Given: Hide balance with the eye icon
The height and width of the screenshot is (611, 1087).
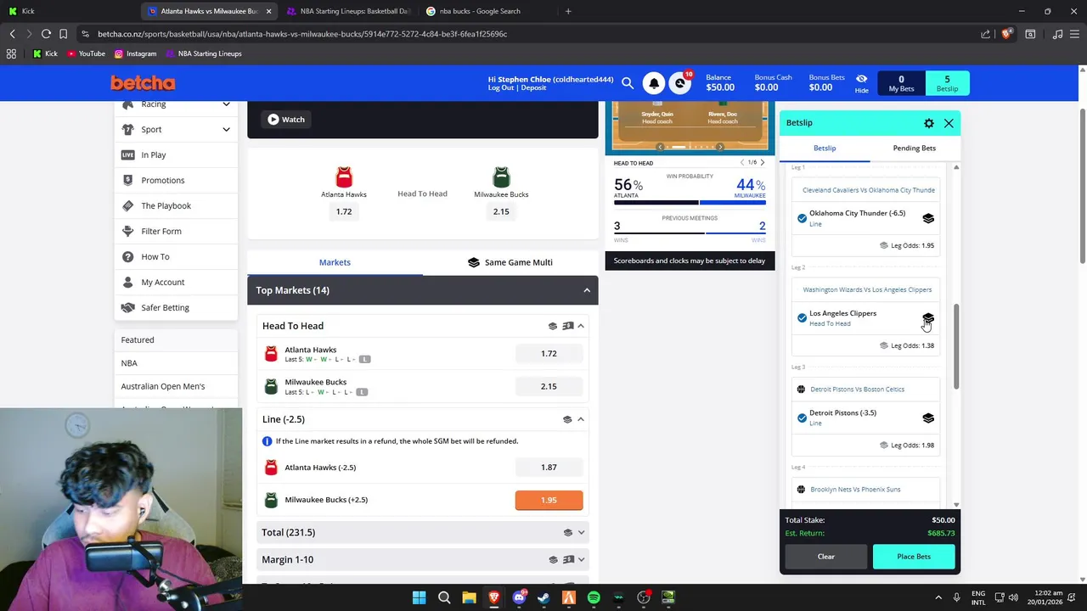Looking at the screenshot, I should [x=861, y=79].
